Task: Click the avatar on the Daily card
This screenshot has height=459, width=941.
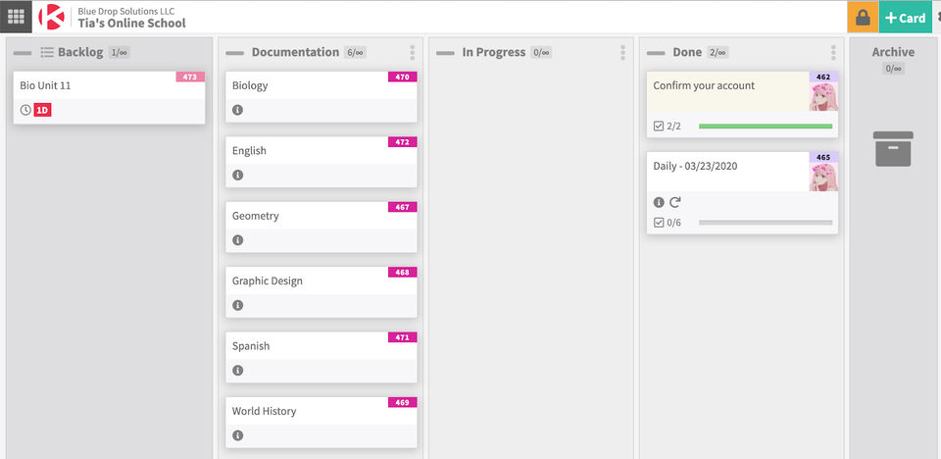Action: (823, 178)
